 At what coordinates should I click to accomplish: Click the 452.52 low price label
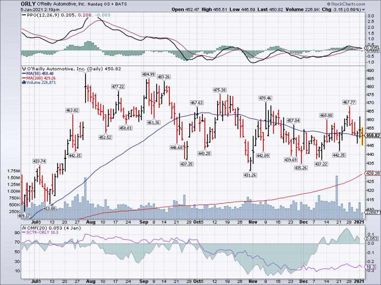[105, 138]
